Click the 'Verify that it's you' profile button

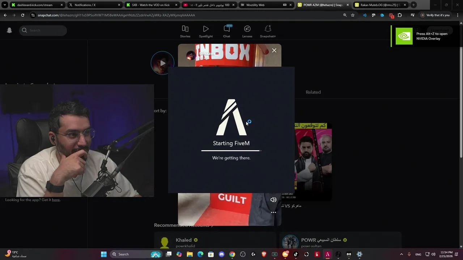pyautogui.click(x=435, y=15)
